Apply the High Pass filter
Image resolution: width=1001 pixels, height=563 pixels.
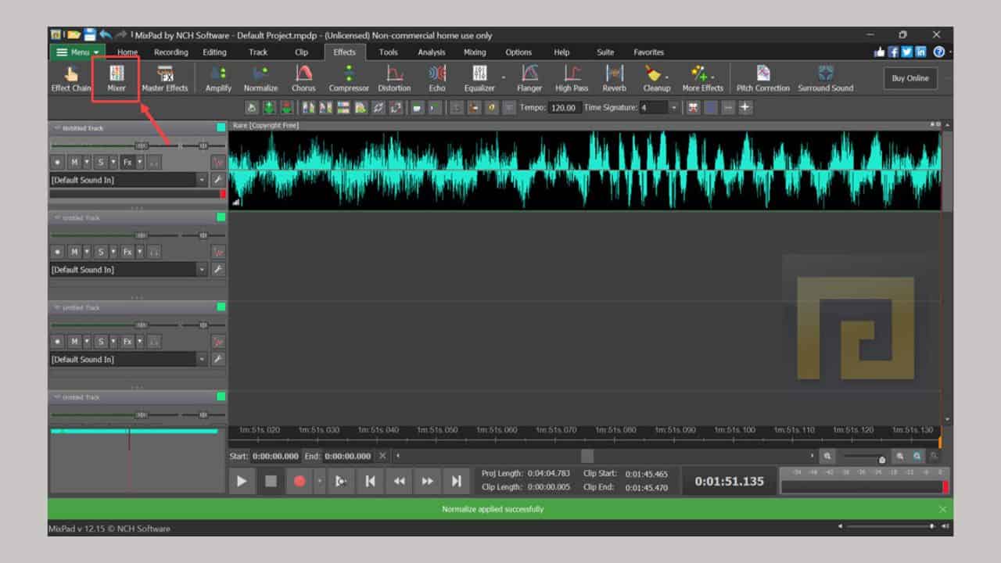click(572, 78)
